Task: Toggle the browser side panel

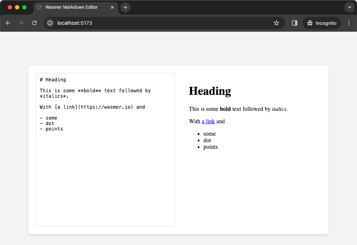Action: pos(294,23)
